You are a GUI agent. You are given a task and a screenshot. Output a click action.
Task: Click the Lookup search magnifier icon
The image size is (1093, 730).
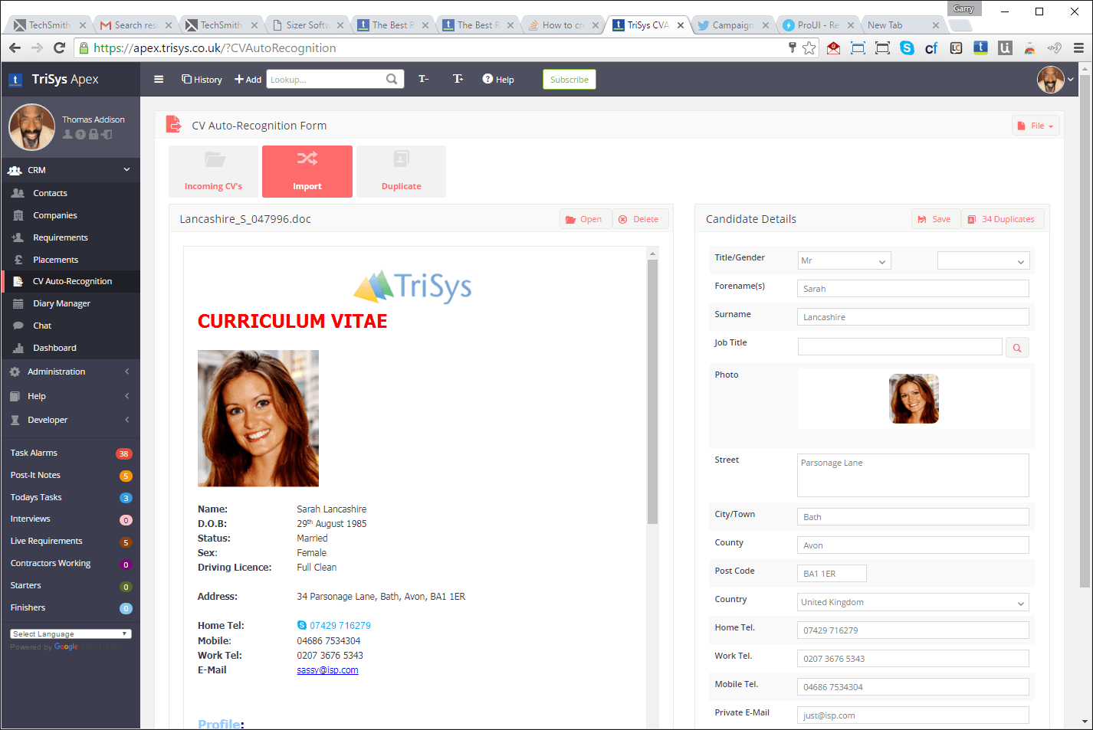tap(392, 79)
